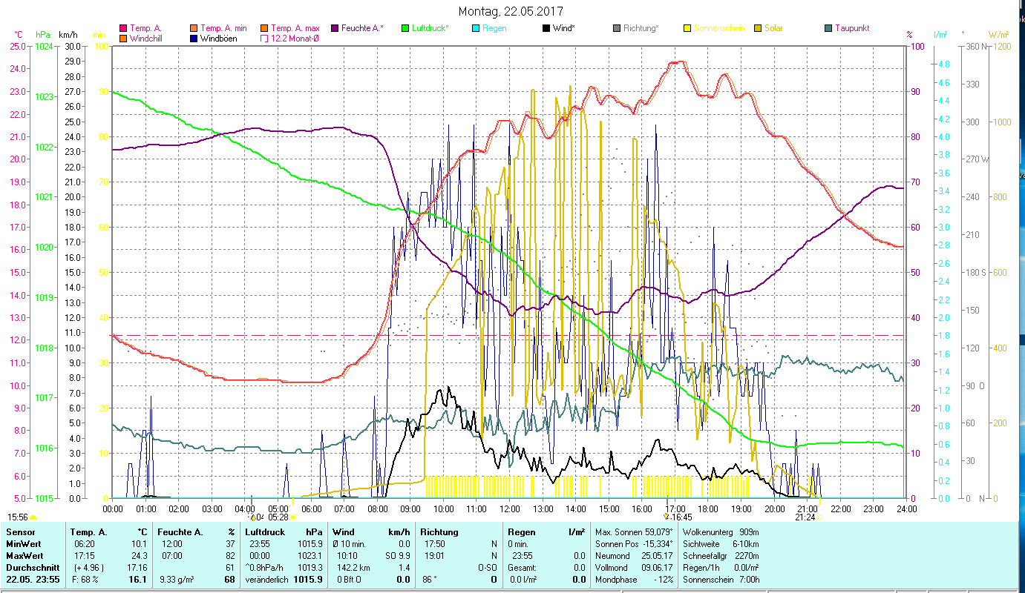Click the Windchill legend color swatch

coord(123,38)
